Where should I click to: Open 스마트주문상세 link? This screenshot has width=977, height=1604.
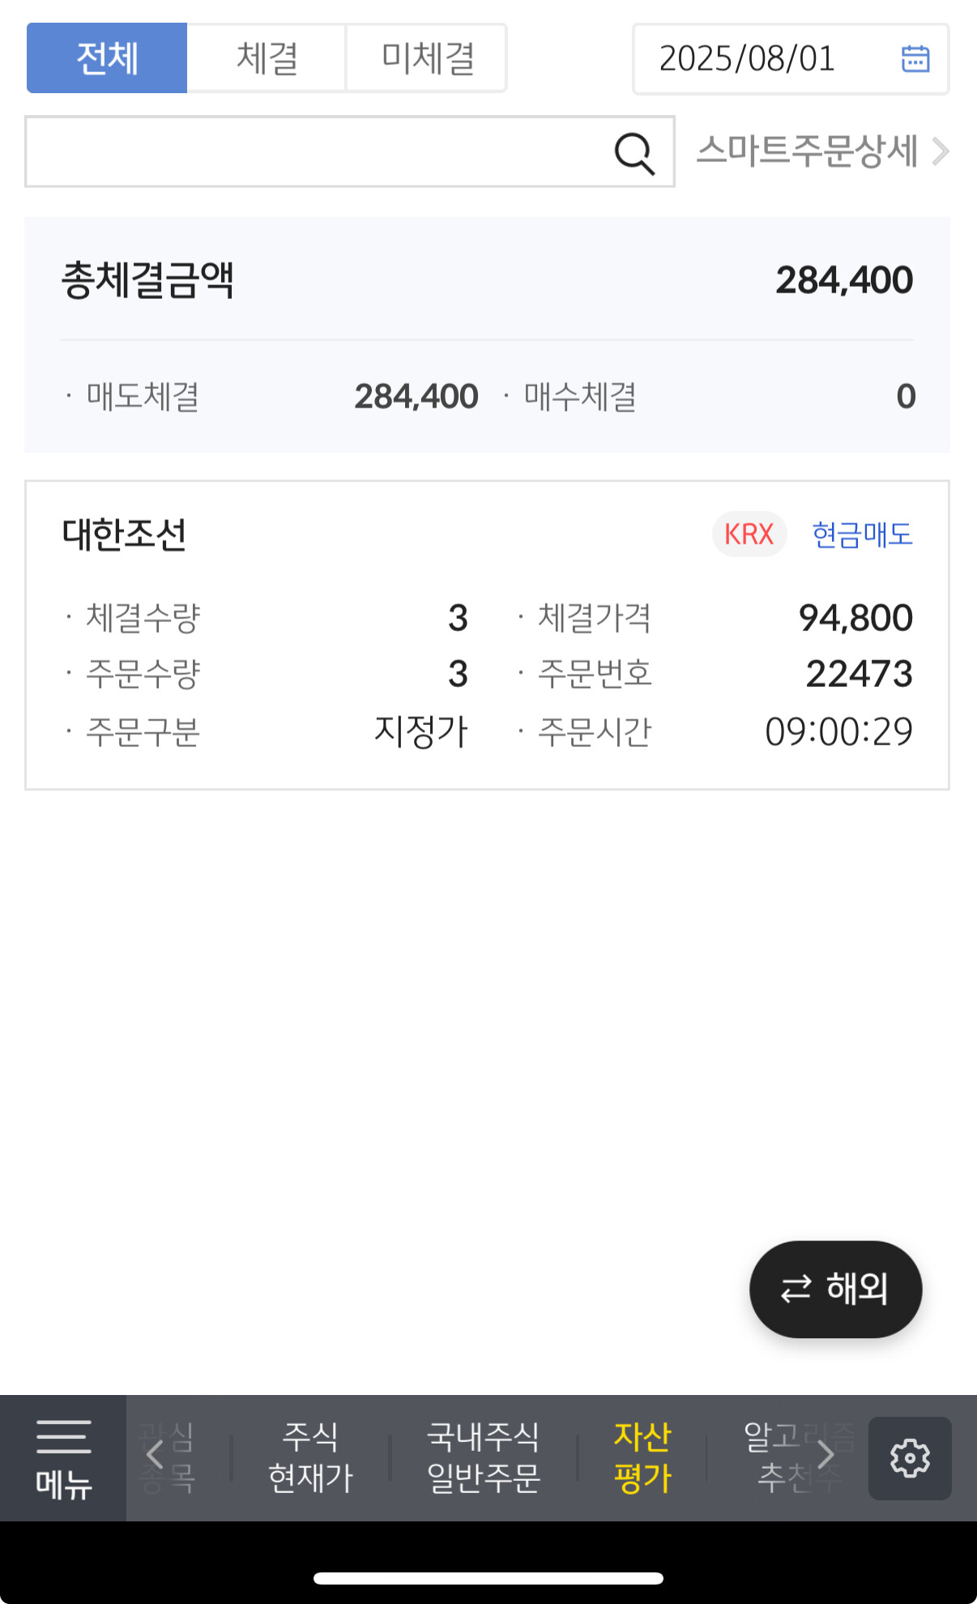tap(821, 151)
